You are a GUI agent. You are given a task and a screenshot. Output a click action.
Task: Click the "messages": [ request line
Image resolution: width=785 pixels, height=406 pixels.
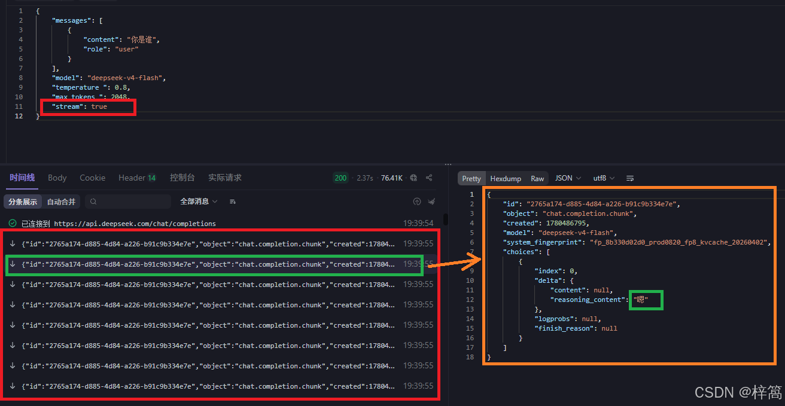(77, 20)
